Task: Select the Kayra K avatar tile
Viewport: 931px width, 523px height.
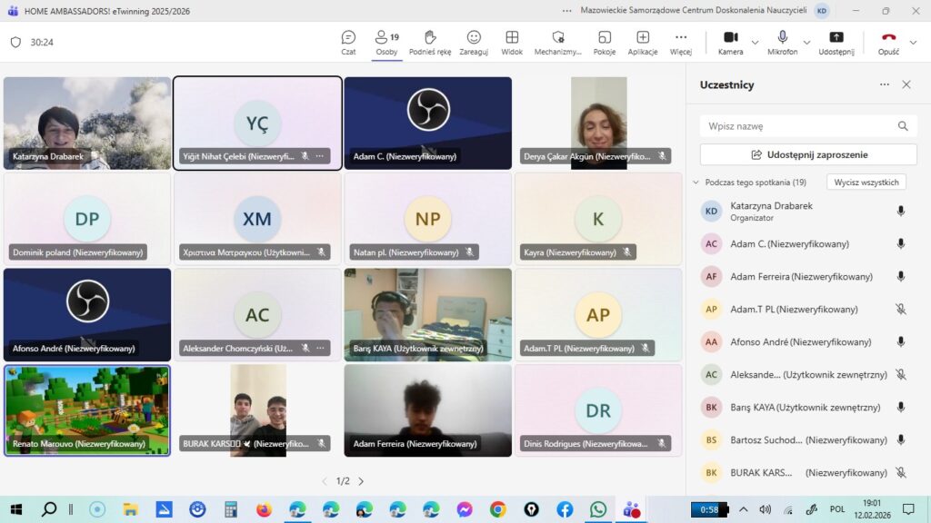Action: 598,219
